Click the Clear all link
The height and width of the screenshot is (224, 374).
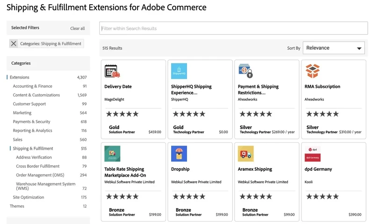[77, 29]
